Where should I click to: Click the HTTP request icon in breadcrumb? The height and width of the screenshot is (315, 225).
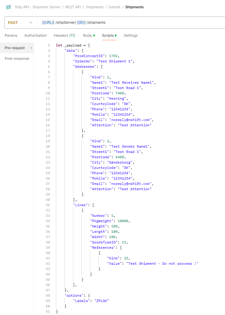pyautogui.click(x=8, y=7)
